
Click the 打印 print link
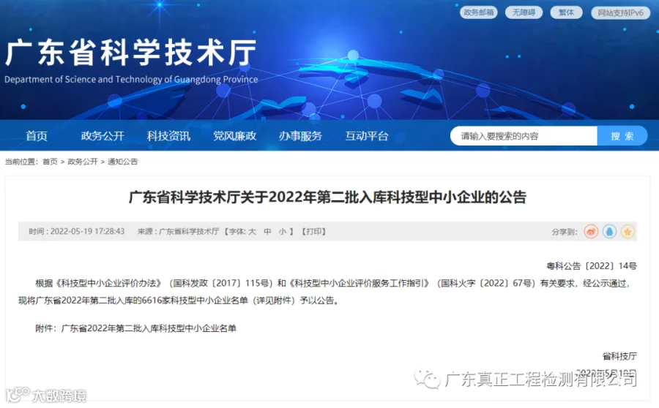click(313, 232)
